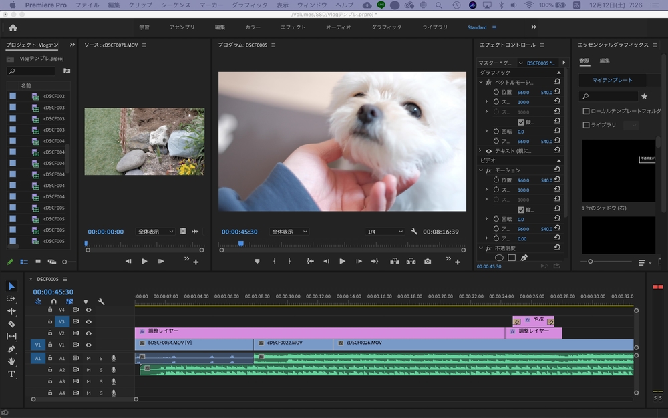Toggle timeline snap magnet icon
This screenshot has width=668, height=418.
(53, 302)
